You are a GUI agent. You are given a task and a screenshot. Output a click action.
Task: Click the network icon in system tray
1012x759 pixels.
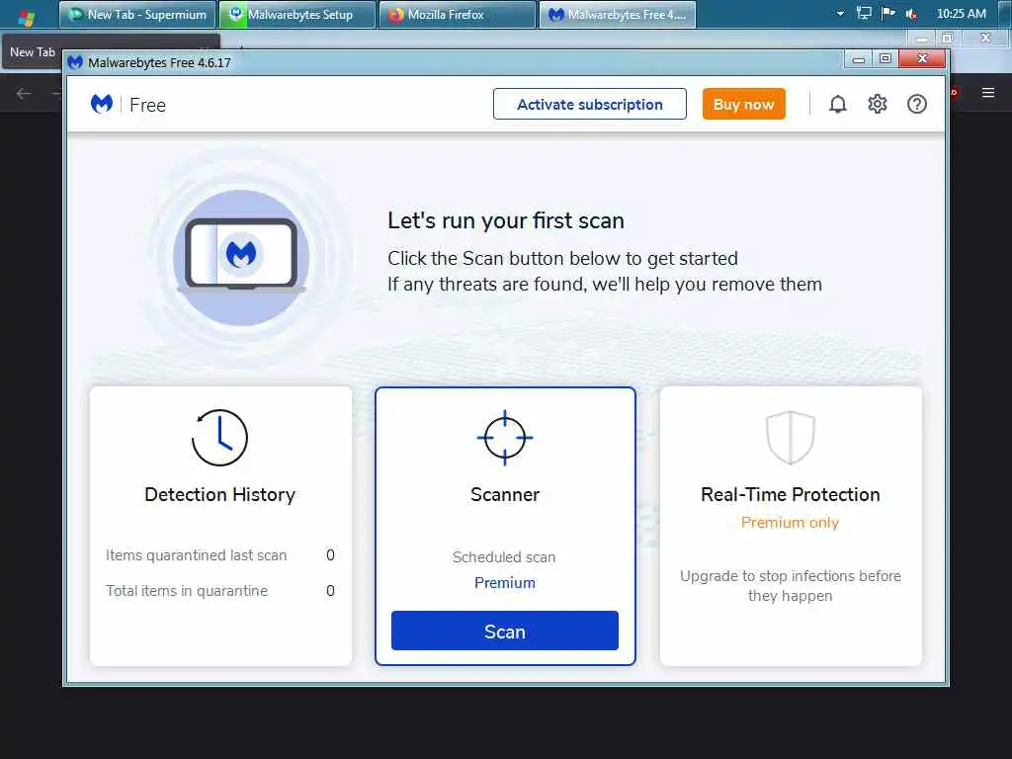864,13
